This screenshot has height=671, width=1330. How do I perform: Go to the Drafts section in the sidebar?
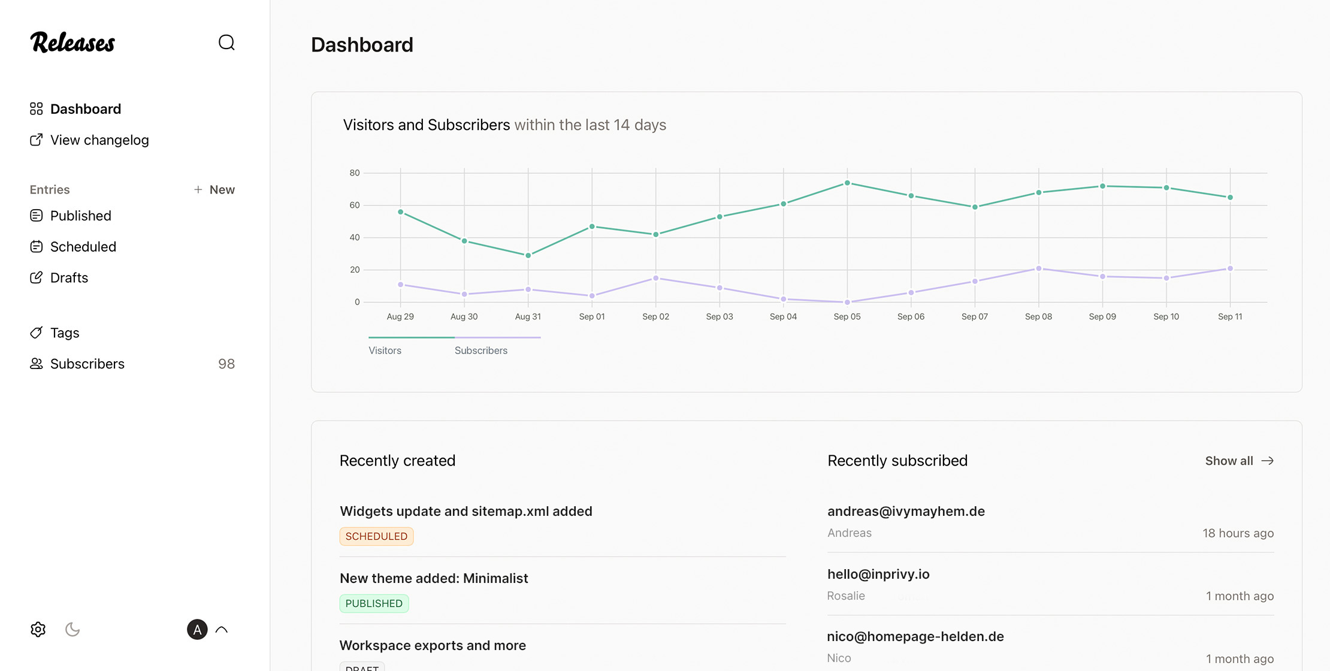(69, 277)
